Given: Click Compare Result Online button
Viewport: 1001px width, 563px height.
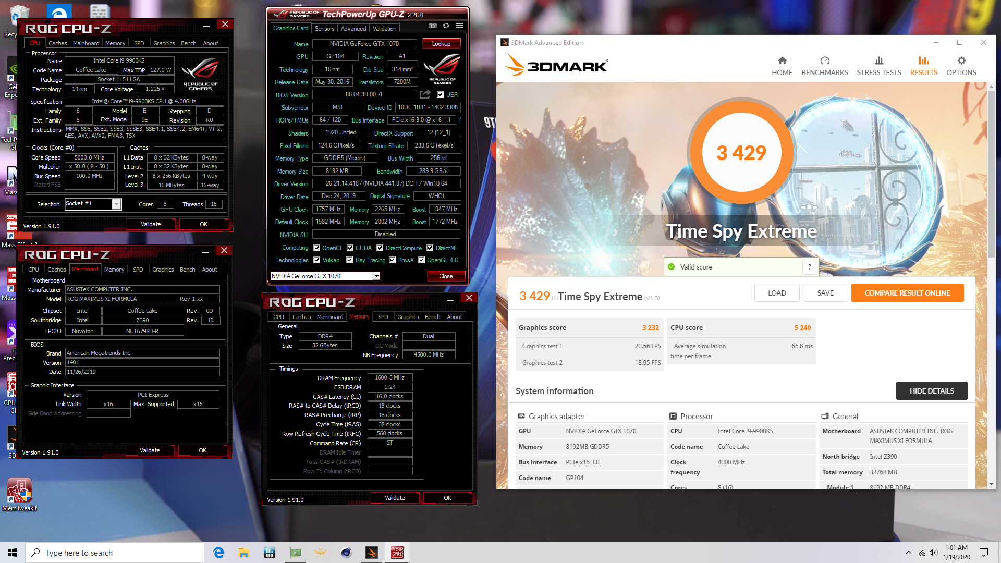Looking at the screenshot, I should pyautogui.click(x=907, y=293).
